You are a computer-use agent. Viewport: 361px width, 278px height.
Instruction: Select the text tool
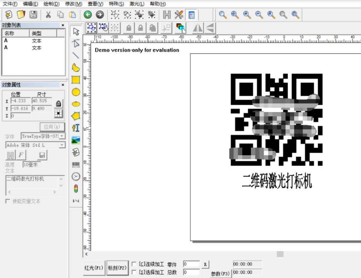(x=76, y=128)
